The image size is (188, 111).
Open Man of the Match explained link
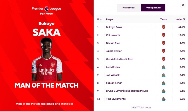coord(44,104)
